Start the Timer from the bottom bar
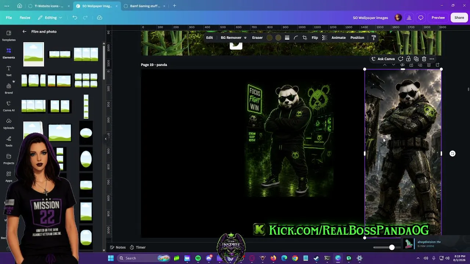This screenshot has height=264, width=470. click(x=138, y=247)
